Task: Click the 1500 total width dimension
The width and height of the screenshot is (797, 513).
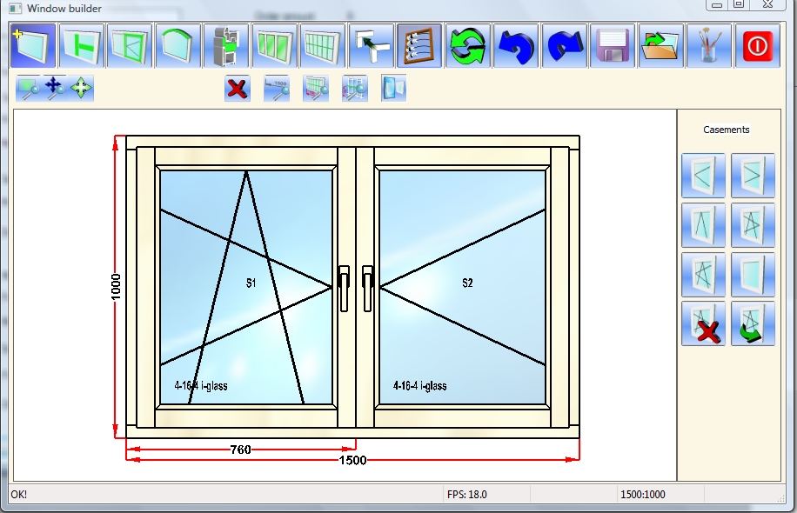Action: coord(352,460)
